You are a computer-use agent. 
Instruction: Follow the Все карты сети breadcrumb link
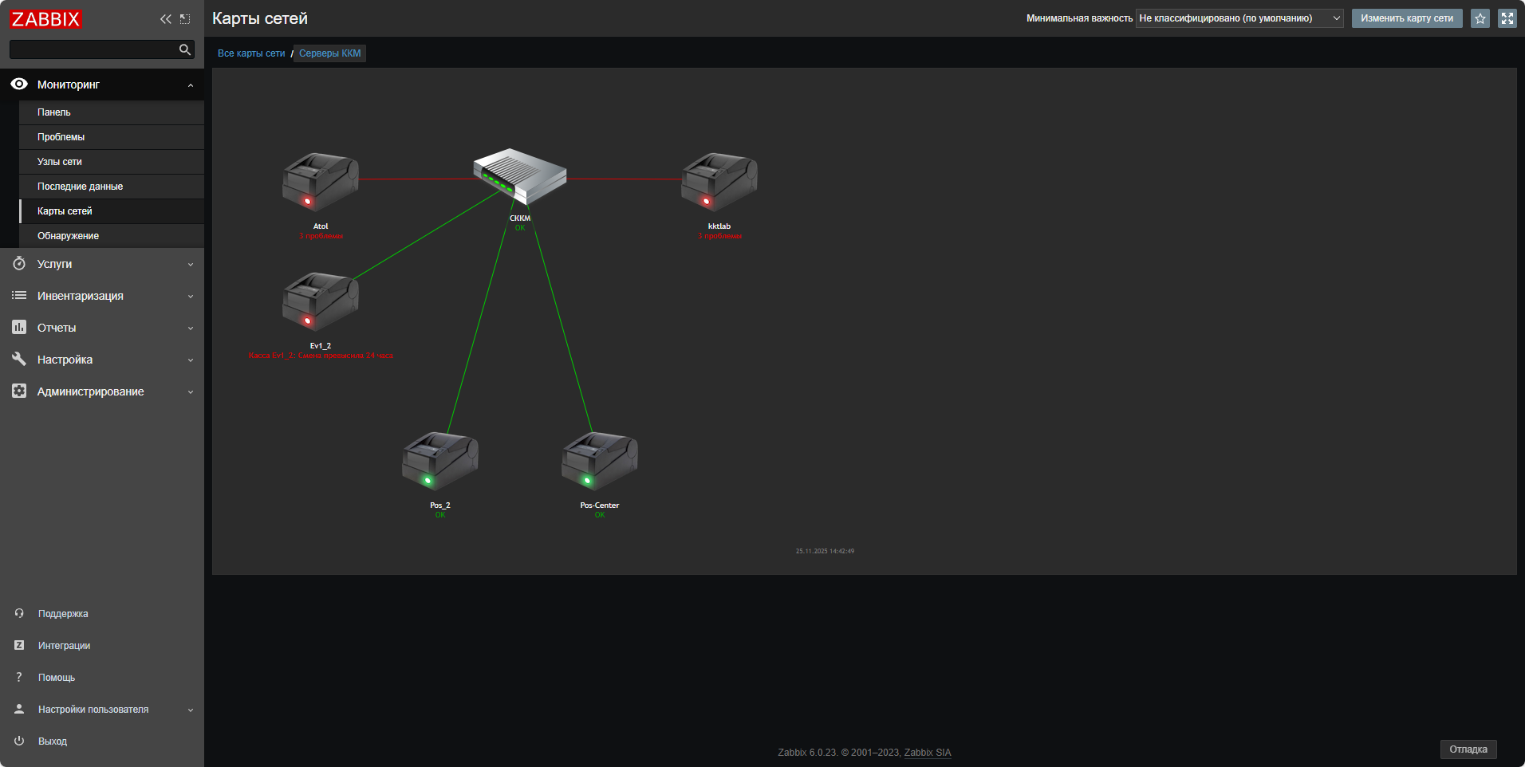tap(251, 53)
